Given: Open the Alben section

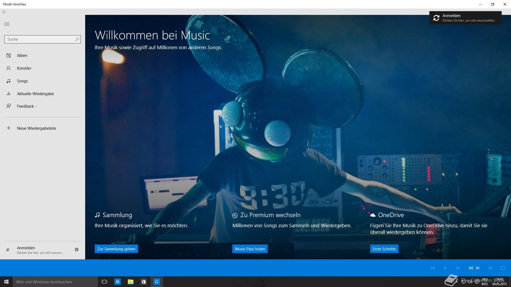Looking at the screenshot, I should pos(43,56).
